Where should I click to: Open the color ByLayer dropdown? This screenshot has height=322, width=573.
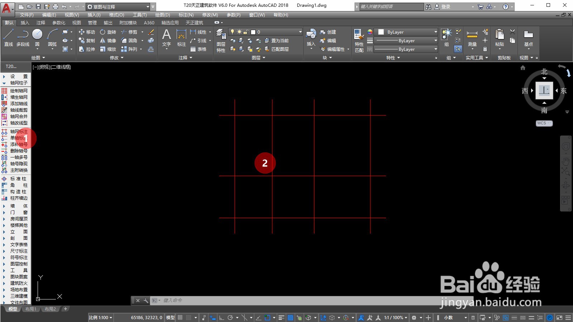406,32
